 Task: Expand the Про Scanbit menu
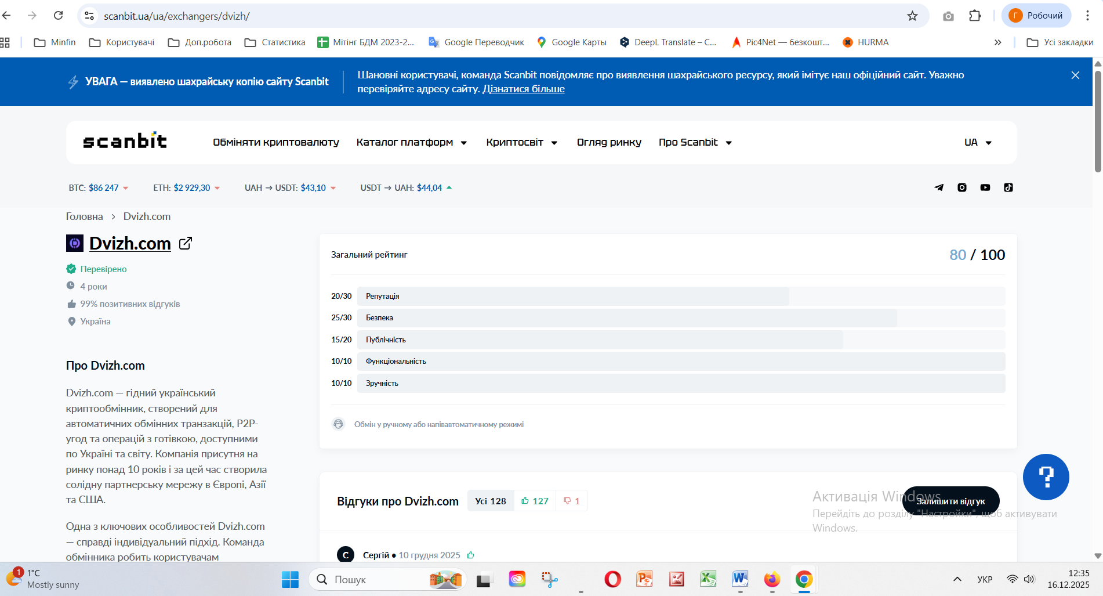[x=695, y=143]
